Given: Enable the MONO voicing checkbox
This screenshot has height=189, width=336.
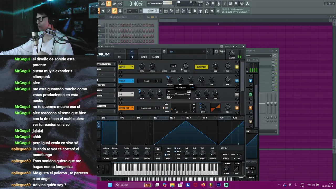Looking at the screenshot, I should (x=222, y=154).
